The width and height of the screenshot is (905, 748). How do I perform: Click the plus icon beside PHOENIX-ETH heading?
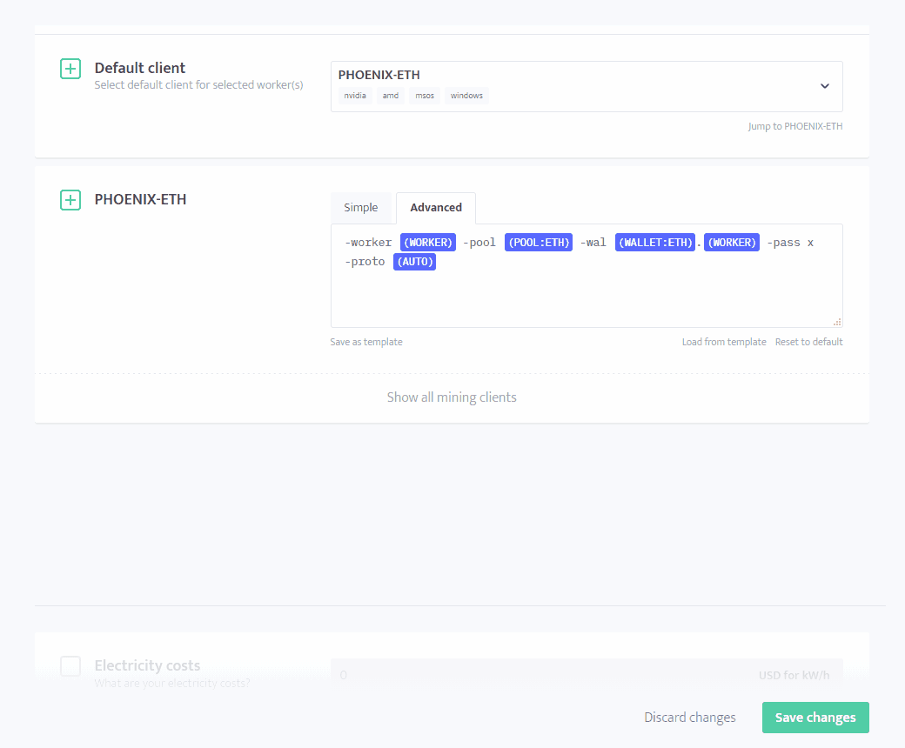click(70, 200)
